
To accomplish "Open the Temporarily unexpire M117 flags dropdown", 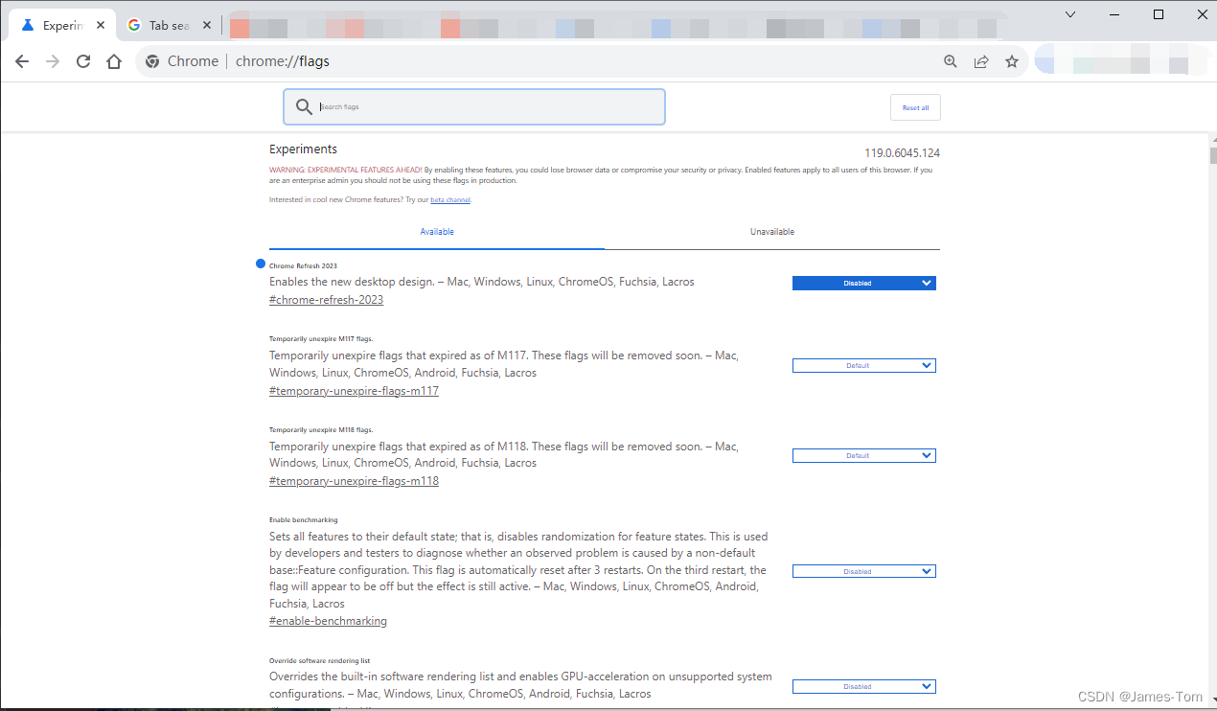I will click(863, 365).
